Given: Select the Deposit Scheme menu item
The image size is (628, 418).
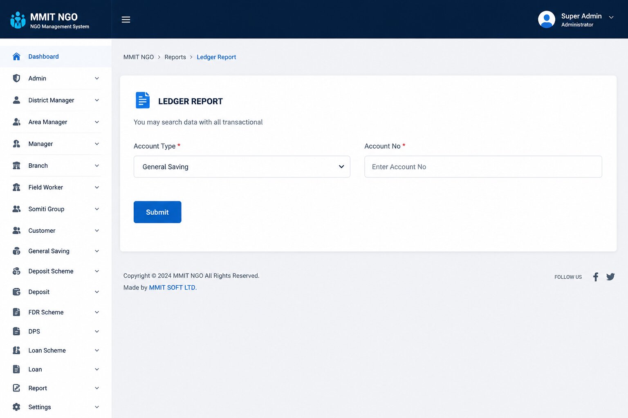Looking at the screenshot, I should [x=56, y=271].
